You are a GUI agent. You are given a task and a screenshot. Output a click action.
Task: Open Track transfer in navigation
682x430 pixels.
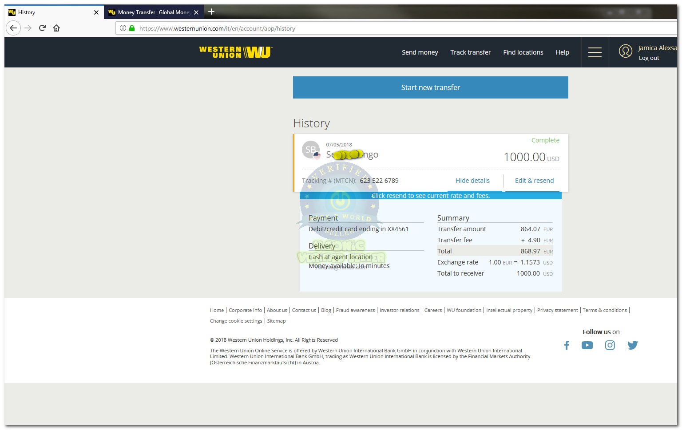pyautogui.click(x=471, y=52)
